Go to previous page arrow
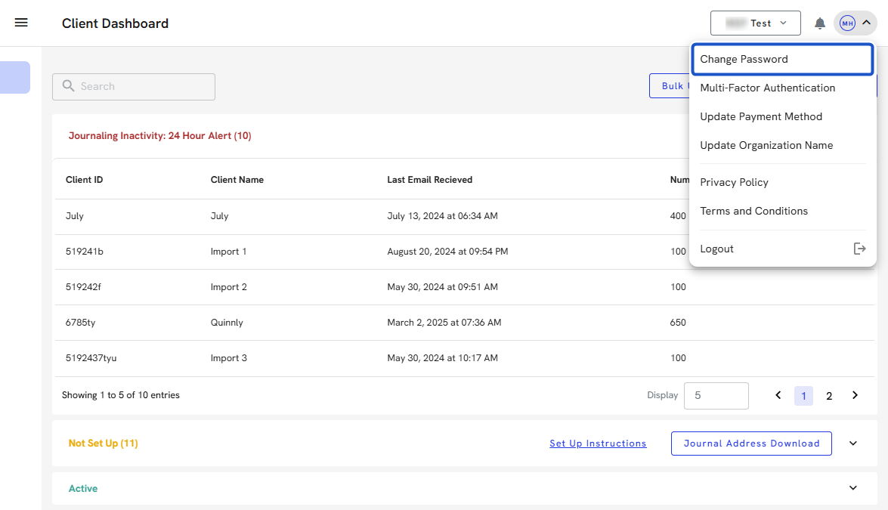This screenshot has width=888, height=510. pos(778,395)
